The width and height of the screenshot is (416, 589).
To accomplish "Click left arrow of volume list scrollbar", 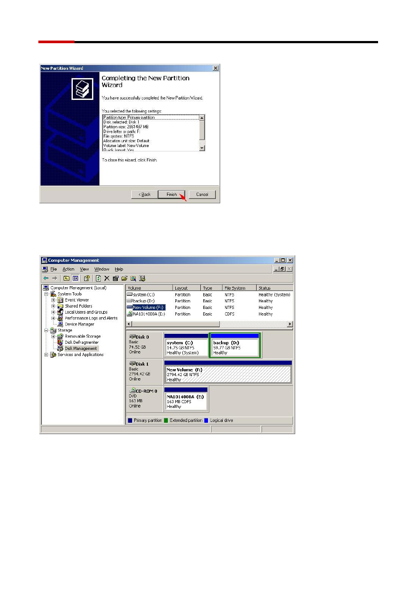I will [x=129, y=324].
